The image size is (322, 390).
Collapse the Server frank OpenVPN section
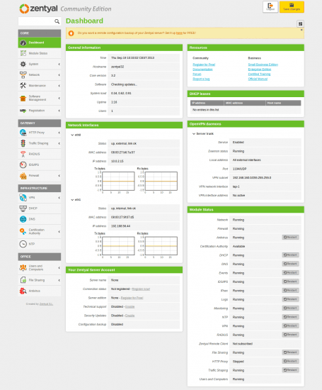194,134
